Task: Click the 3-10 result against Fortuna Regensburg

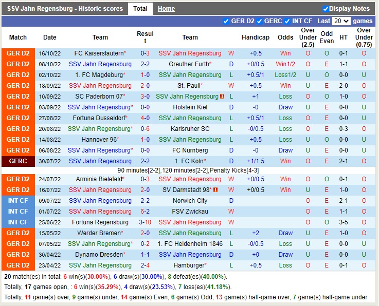Action: point(145,222)
